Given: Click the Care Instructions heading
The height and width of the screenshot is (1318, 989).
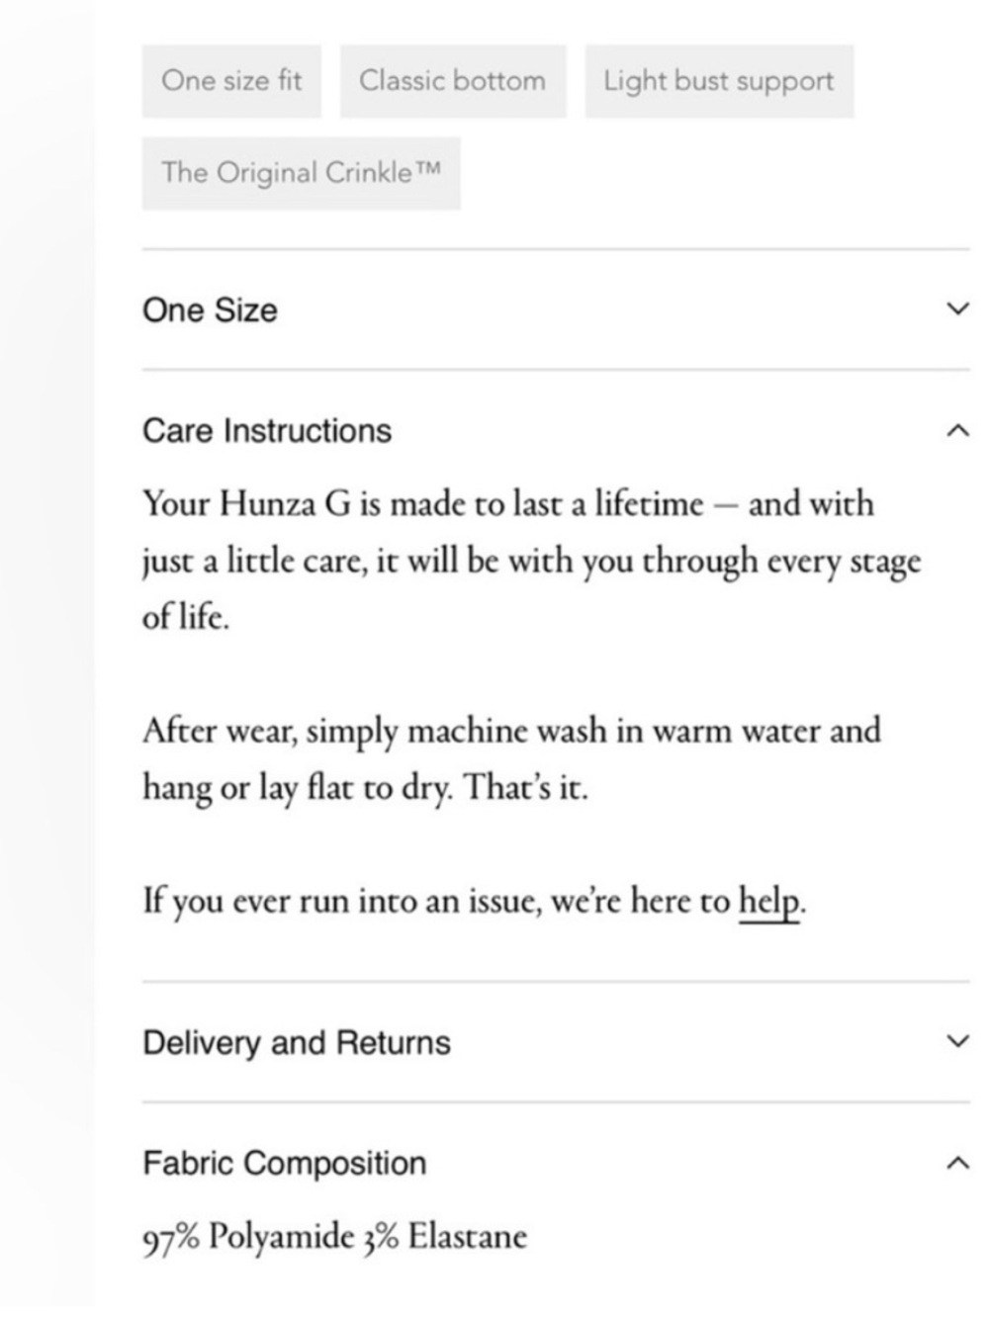Looking at the screenshot, I should pos(267,432).
